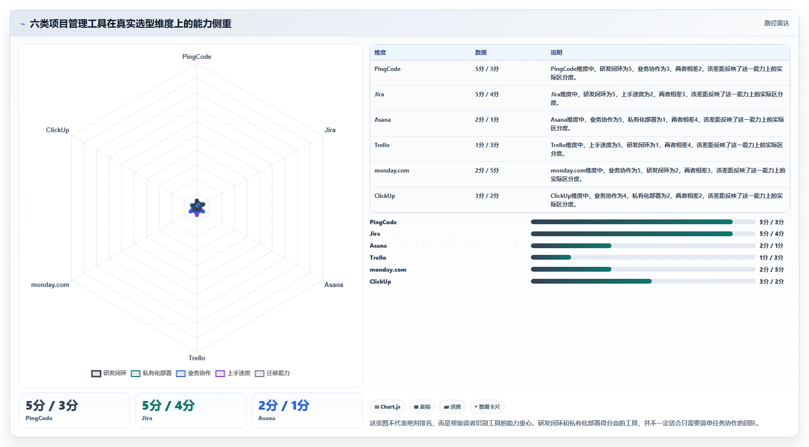This screenshot has height=447, width=809.
Task: Toggle the 研发闭环 dataset in the radar legend
Action: 109,373
